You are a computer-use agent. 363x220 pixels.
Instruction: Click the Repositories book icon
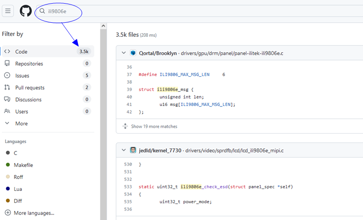[x=7, y=63]
